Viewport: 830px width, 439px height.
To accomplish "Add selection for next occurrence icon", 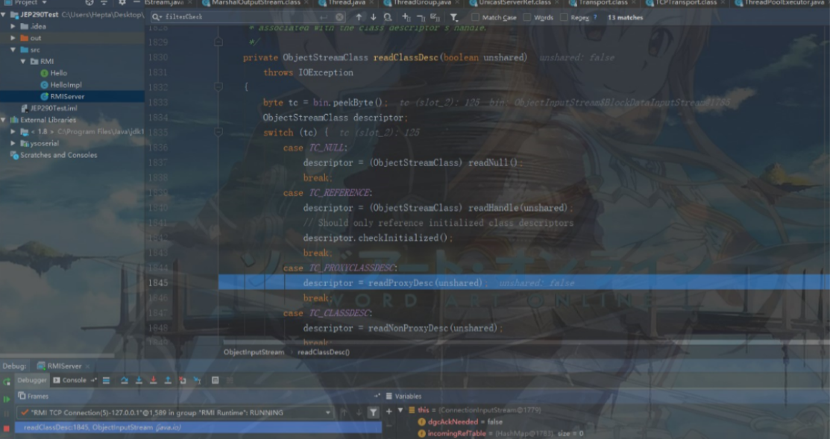I will pyautogui.click(x=406, y=17).
